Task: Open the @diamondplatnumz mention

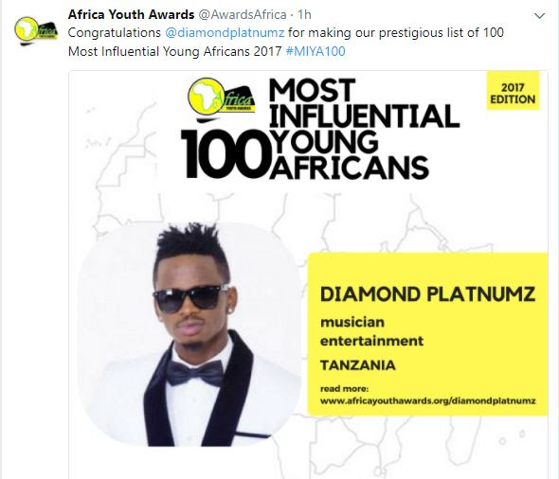Action: pos(225,33)
